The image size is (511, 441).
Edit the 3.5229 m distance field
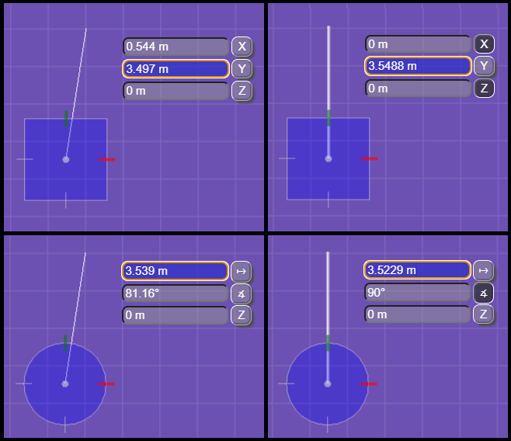click(418, 270)
